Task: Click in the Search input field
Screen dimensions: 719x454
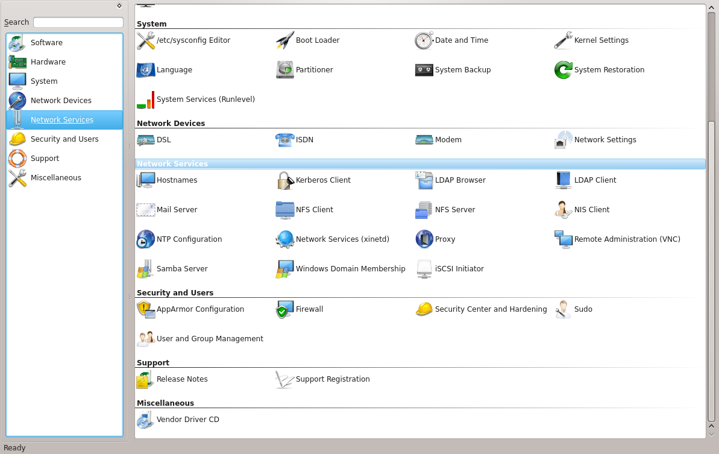Action: pyautogui.click(x=78, y=22)
